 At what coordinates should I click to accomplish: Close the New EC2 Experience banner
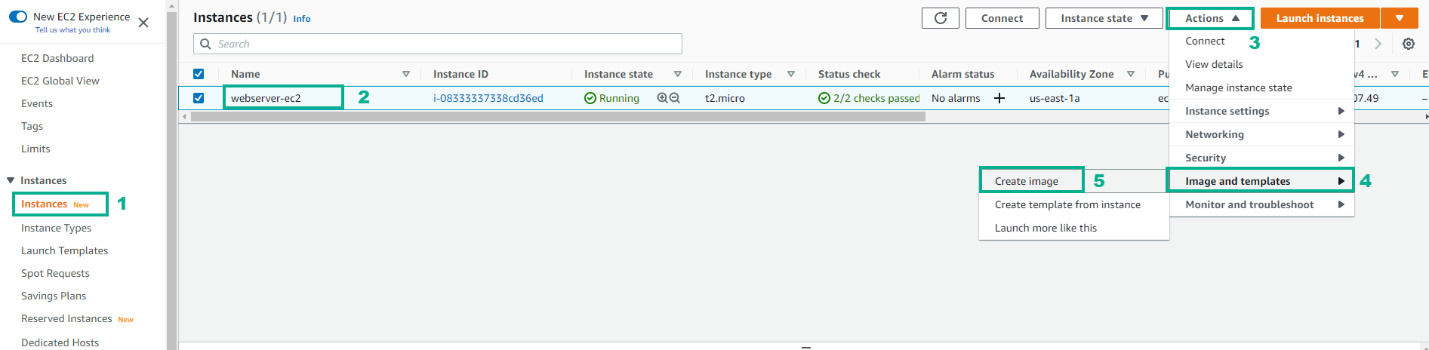143,23
